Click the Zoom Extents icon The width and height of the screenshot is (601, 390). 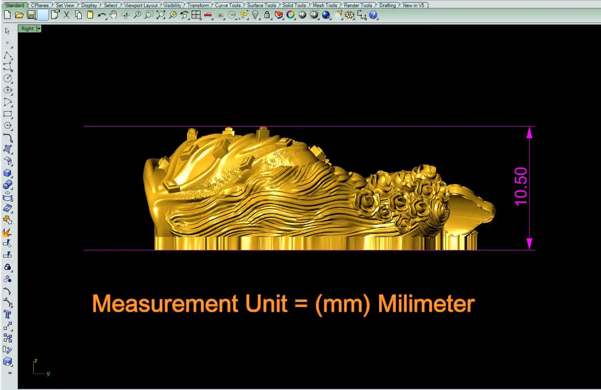point(160,15)
